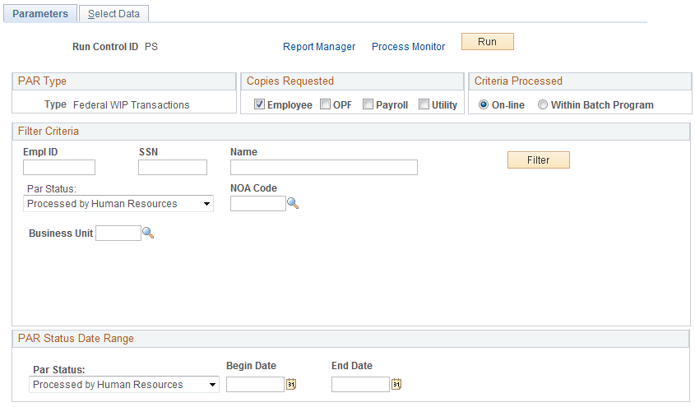This screenshot has height=407, width=695.
Task: Uncheck the Employee copies checkbox
Action: coord(259,104)
